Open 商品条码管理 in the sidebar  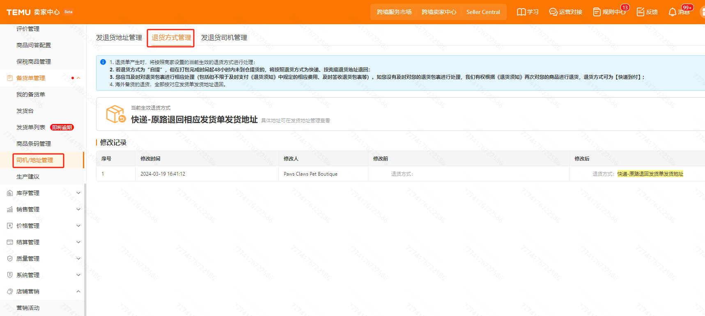[34, 144]
